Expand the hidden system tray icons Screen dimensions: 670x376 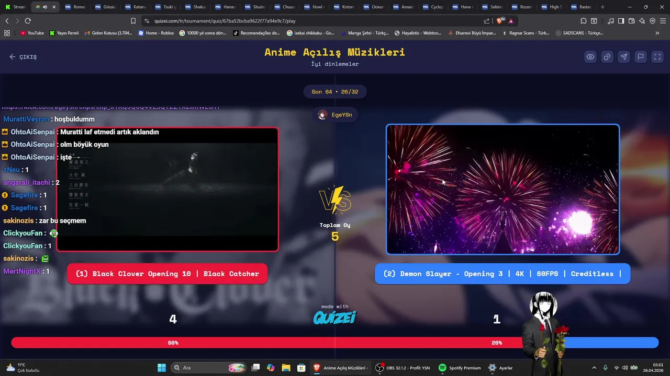click(594, 368)
